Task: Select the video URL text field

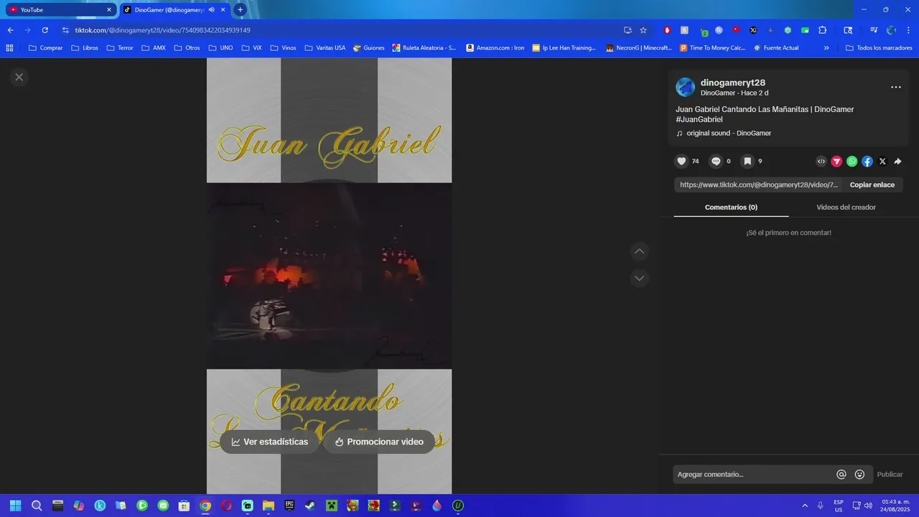Action: point(758,185)
